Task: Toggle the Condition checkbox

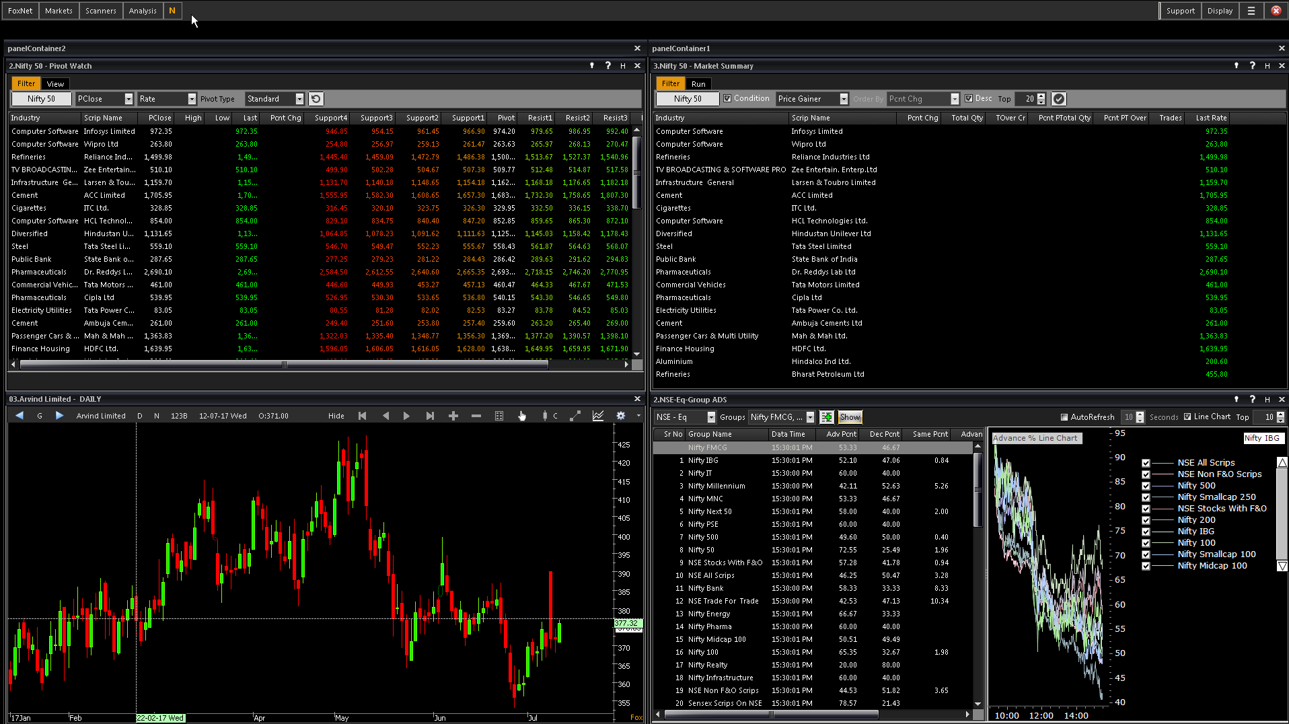Action: pos(727,98)
